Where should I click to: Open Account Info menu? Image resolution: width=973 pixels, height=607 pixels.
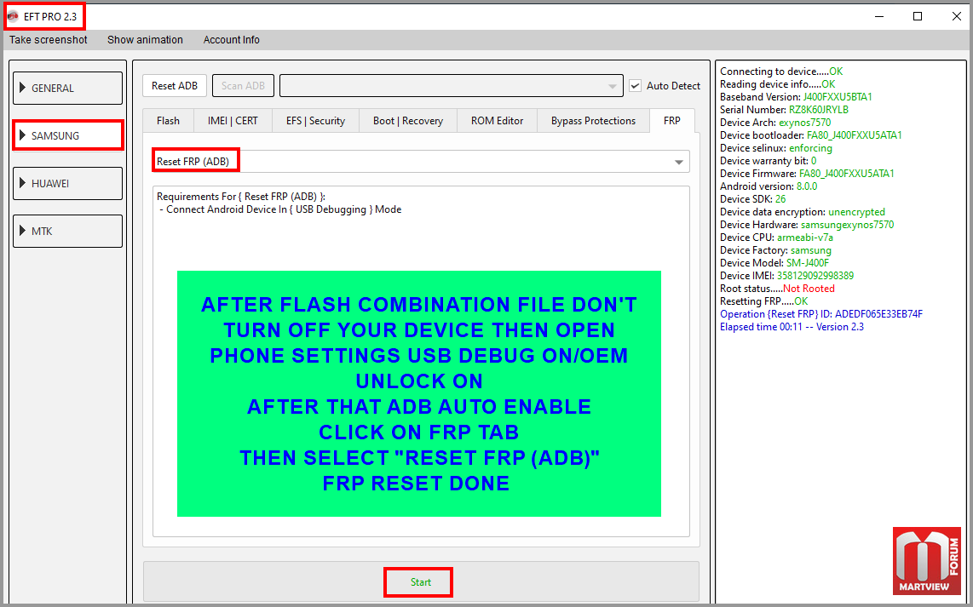tap(232, 40)
